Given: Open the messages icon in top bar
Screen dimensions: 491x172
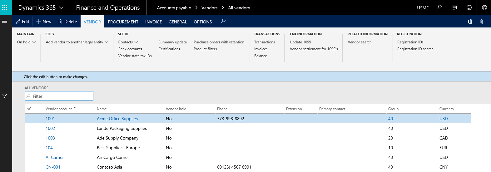Looking at the screenshot, I should click(454, 7).
